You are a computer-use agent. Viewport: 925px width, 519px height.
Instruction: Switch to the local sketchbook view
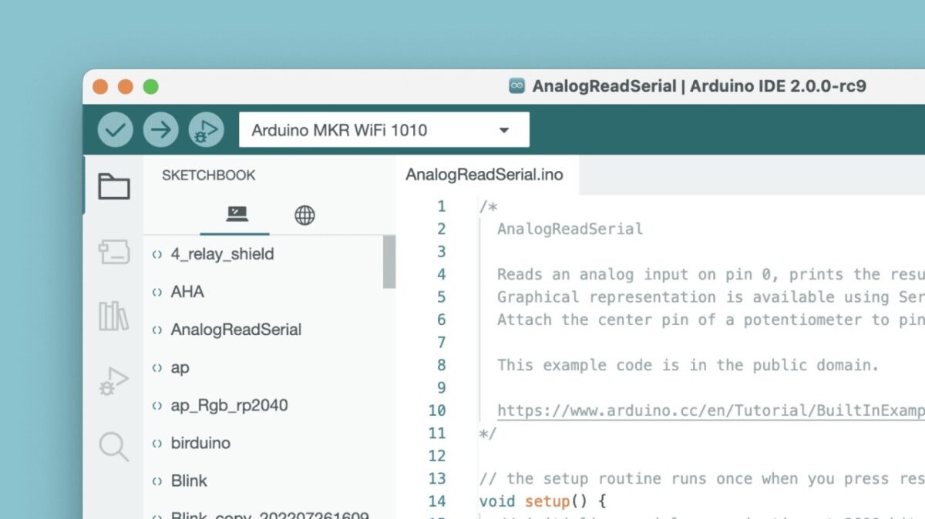click(234, 216)
